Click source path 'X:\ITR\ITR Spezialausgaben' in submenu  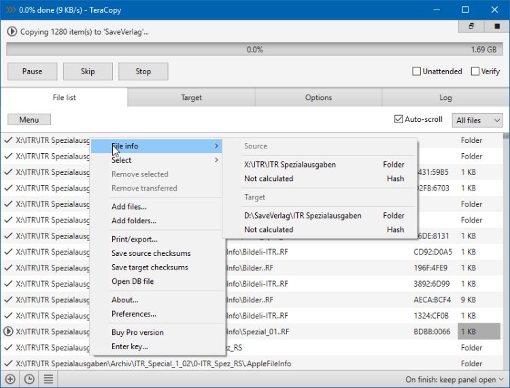[290, 164]
